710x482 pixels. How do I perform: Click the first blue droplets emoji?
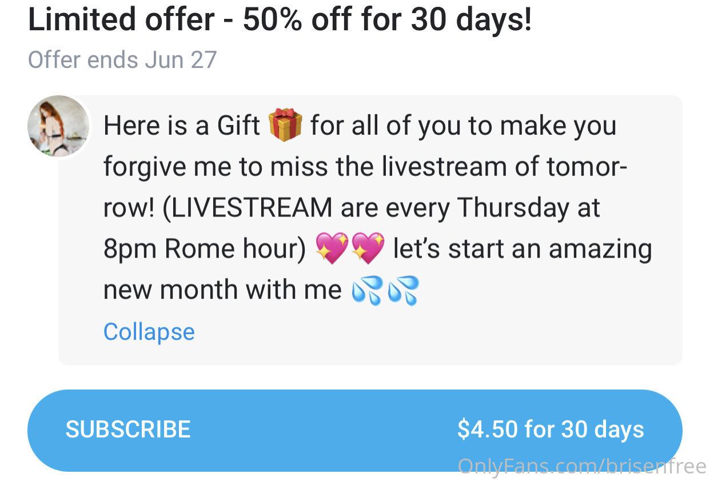coord(367,290)
